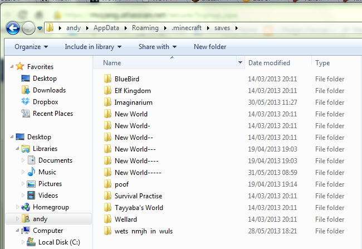Collapse the Favorites group
Screen dimensions: 362x249
pos(12,67)
